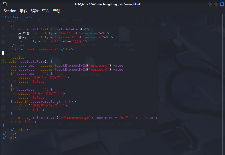Click the innerHTML 欢迎 + username line

click(84, 118)
